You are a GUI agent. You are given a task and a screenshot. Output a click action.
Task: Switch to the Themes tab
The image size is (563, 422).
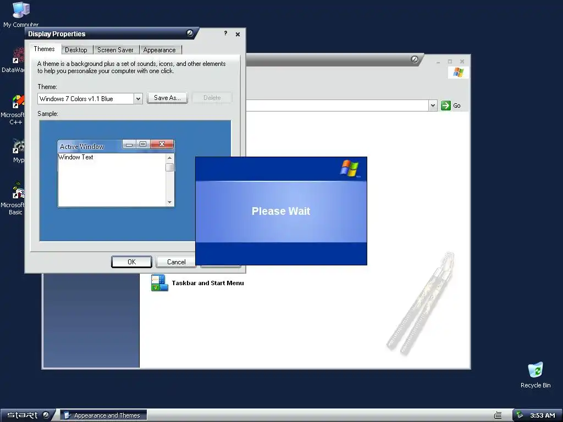point(44,49)
